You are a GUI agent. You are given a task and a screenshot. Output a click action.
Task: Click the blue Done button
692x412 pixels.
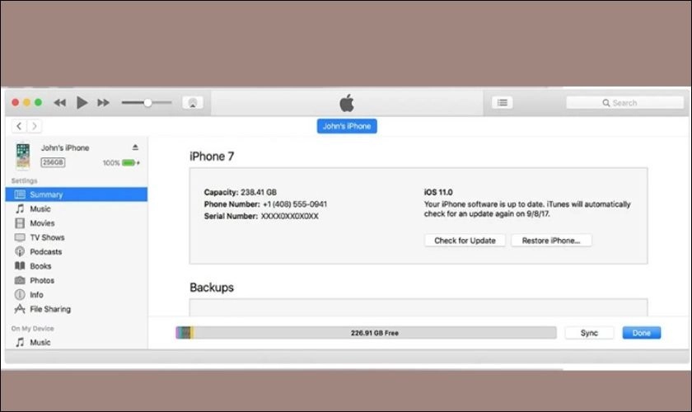click(642, 333)
